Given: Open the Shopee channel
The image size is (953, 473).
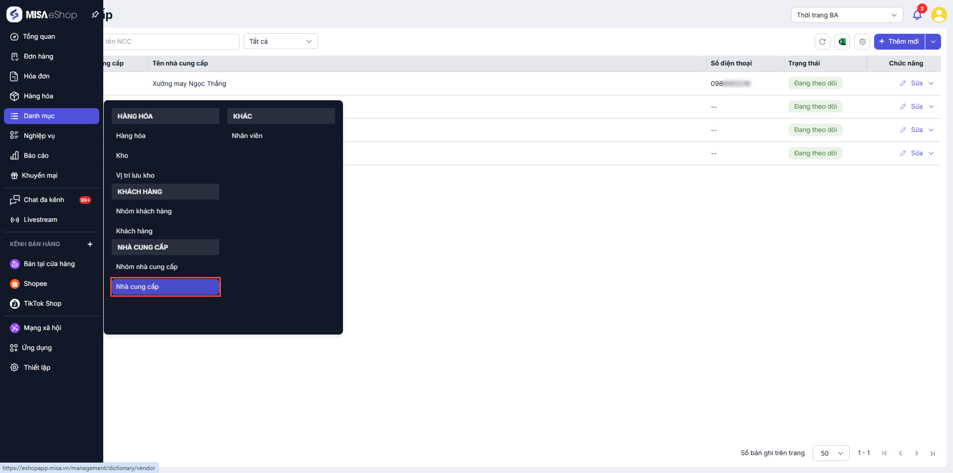Looking at the screenshot, I should (52, 284).
